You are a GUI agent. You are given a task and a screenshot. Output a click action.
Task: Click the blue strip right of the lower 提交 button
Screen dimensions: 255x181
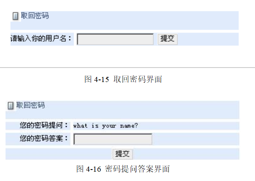pos(186,154)
